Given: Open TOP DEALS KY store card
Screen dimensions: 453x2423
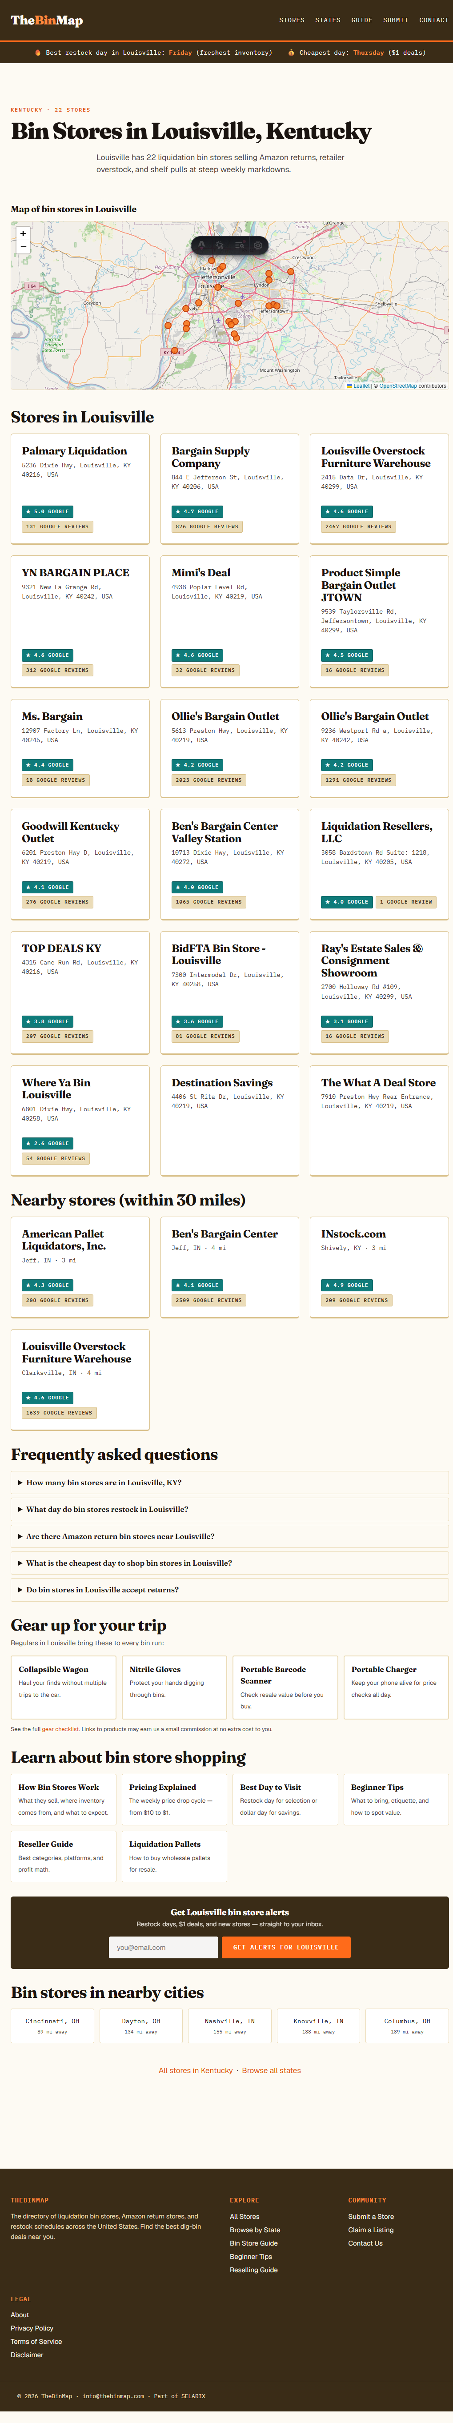Looking at the screenshot, I should 80,993.
